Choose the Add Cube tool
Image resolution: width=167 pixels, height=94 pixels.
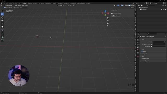click(2, 40)
